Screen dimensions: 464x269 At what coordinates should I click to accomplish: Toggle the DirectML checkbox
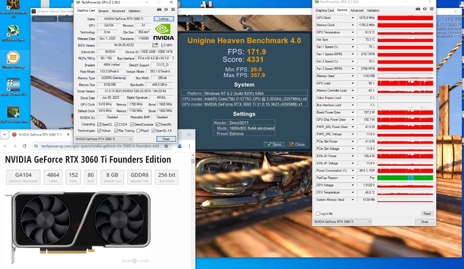tap(158, 124)
